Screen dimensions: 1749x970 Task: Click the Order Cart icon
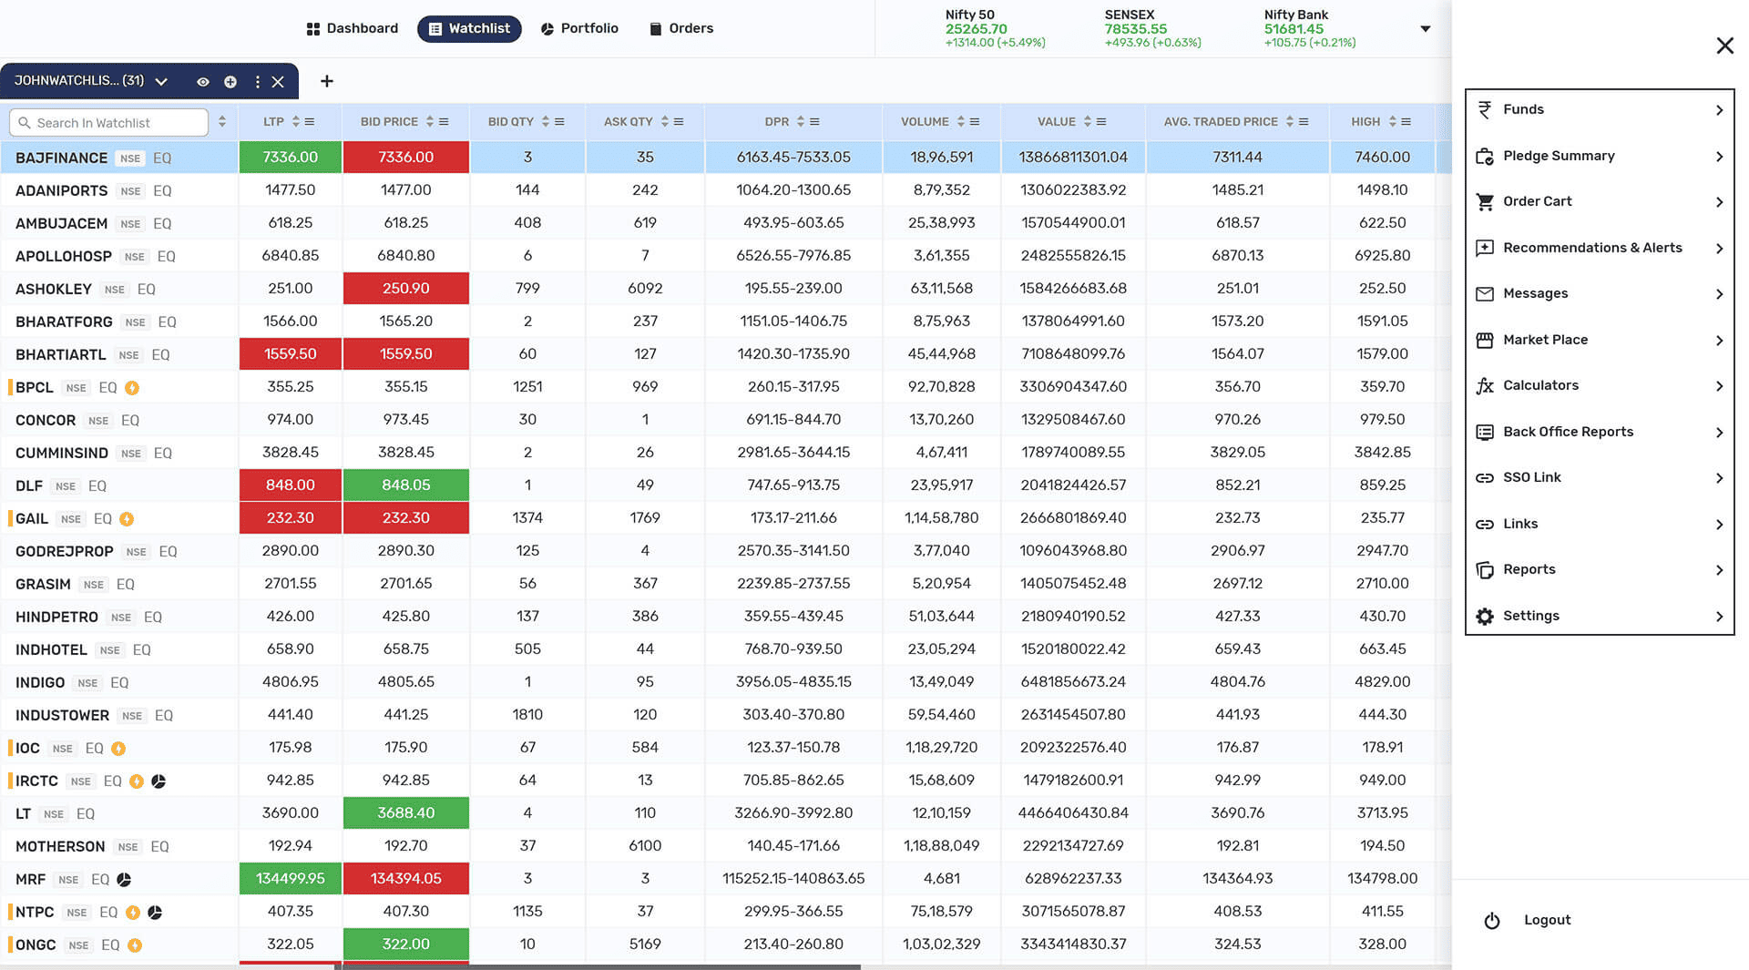pos(1485,201)
